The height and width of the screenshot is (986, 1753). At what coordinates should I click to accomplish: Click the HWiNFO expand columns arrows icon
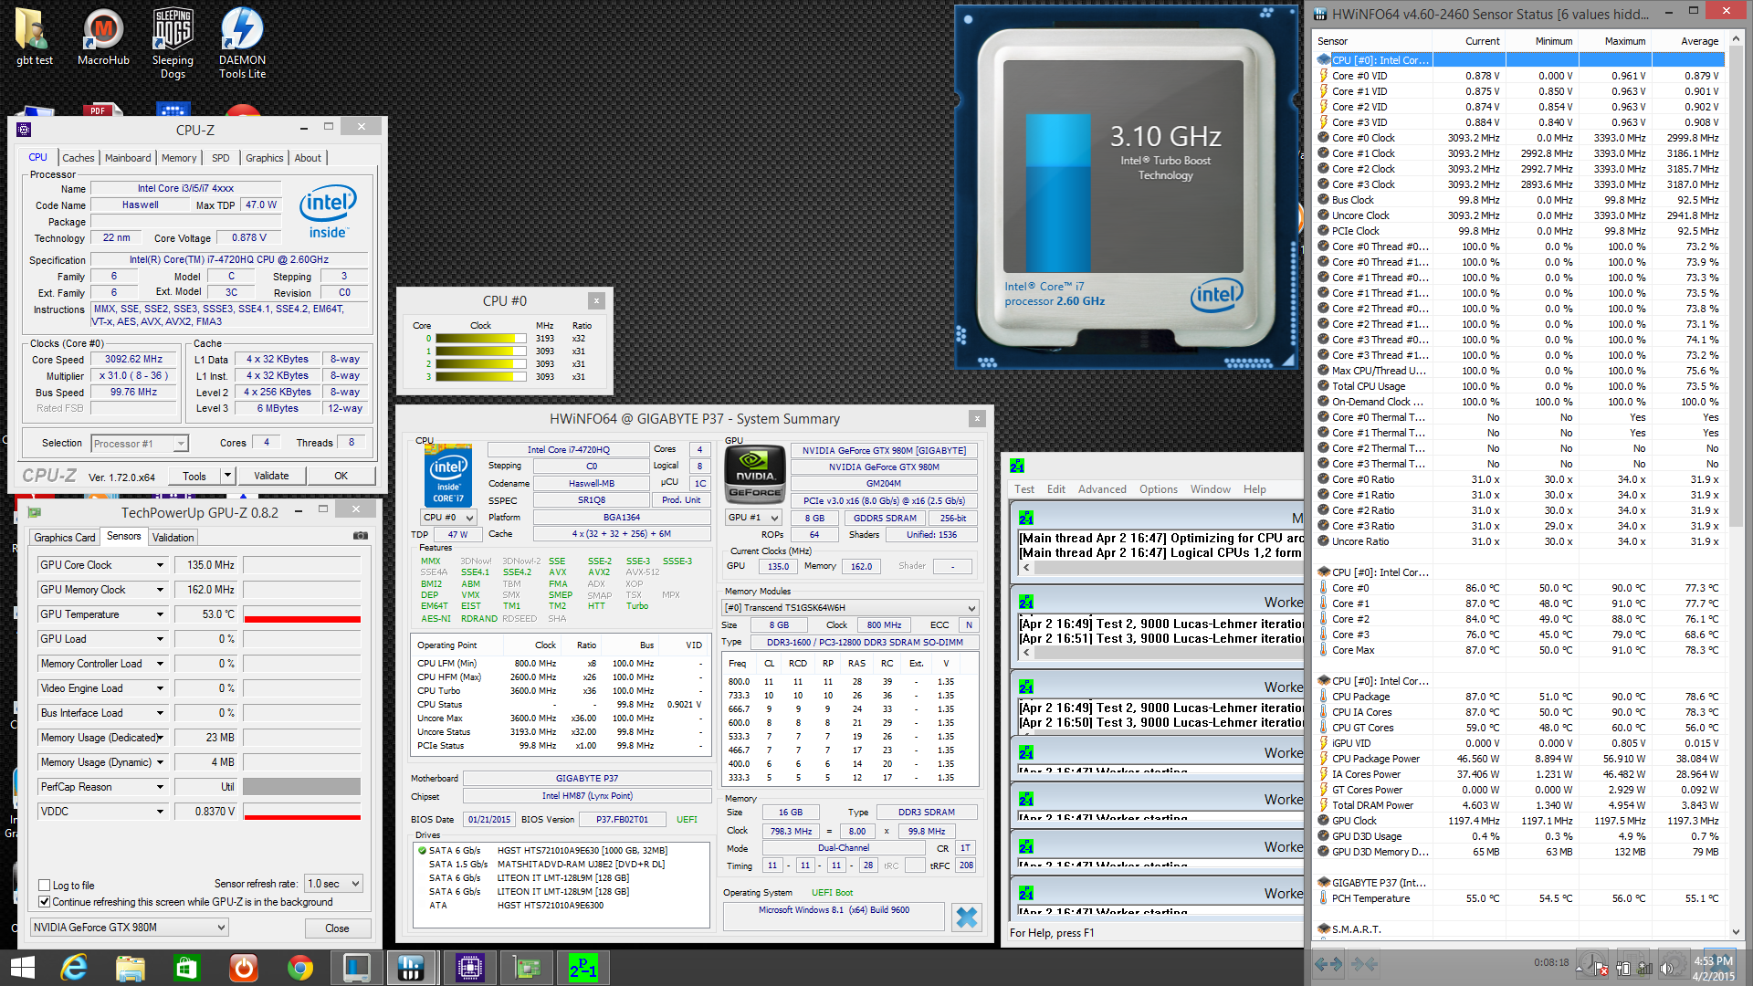click(1328, 964)
